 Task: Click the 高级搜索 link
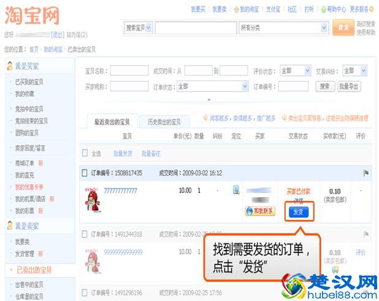tap(366, 24)
